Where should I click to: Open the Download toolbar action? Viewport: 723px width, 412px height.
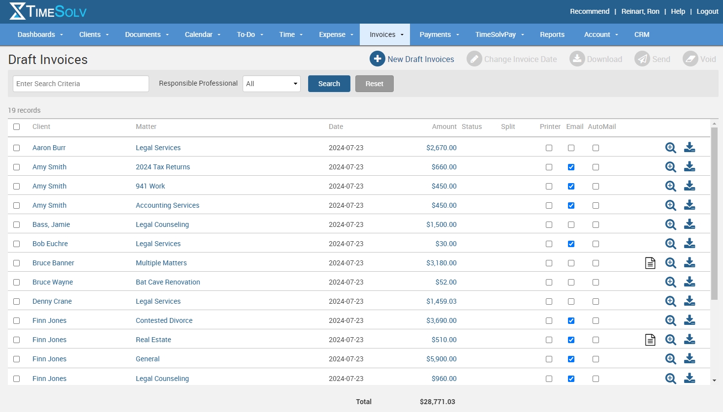596,59
